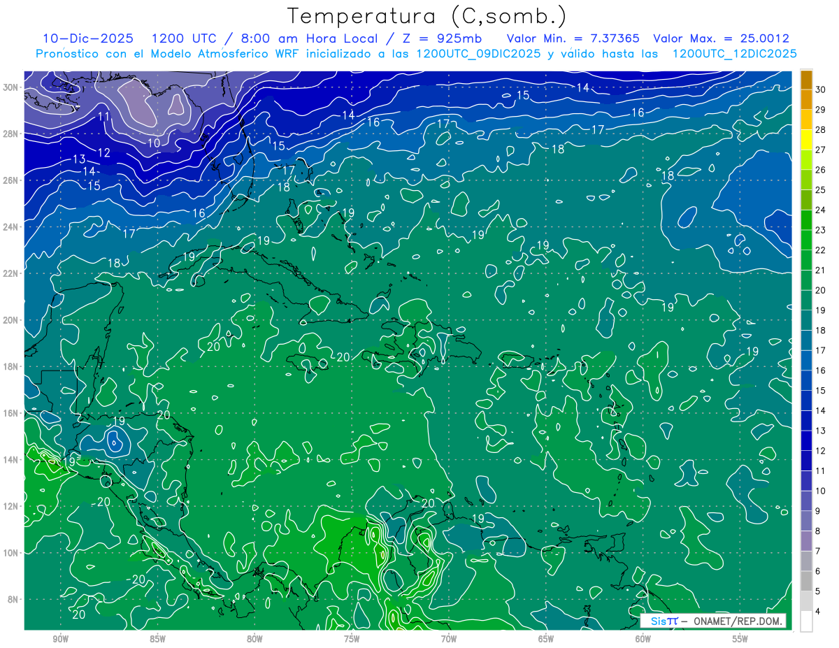The image size is (839, 648).
Task: Click the "85W" longitude axis label
Action: [x=158, y=639]
